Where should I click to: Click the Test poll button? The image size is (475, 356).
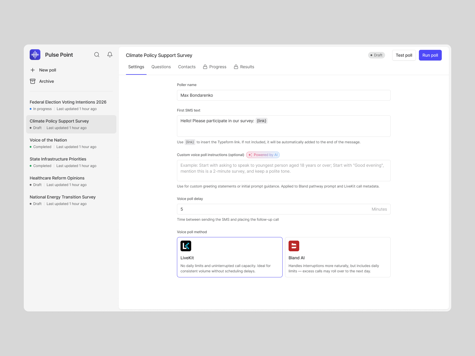404,55
